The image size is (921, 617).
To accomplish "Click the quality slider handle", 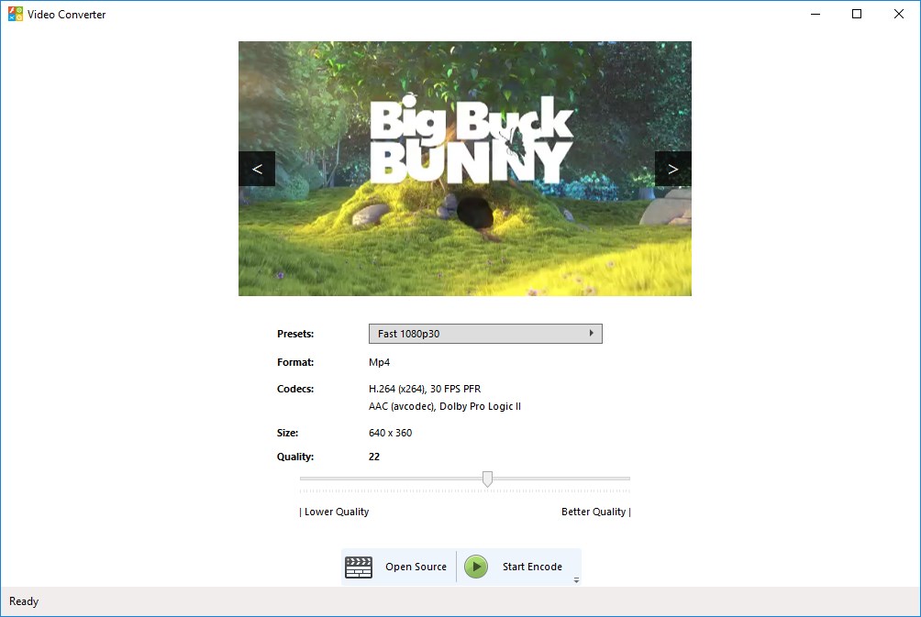I will (487, 479).
